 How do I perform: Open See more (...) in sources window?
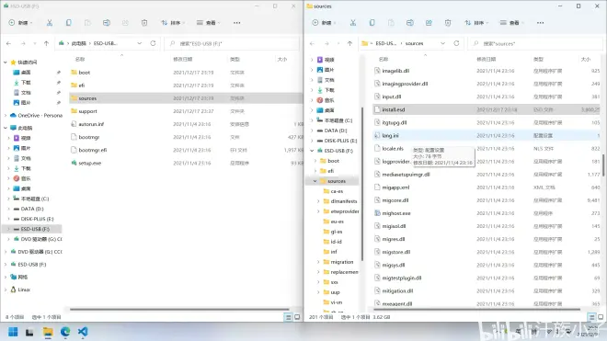pyautogui.click(x=541, y=23)
